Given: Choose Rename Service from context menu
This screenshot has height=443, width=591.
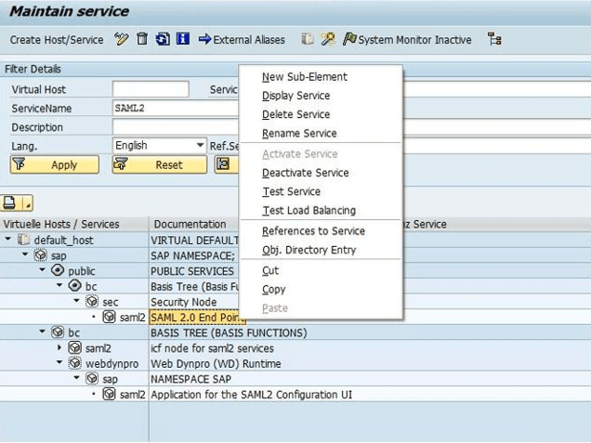Looking at the screenshot, I should 299,134.
